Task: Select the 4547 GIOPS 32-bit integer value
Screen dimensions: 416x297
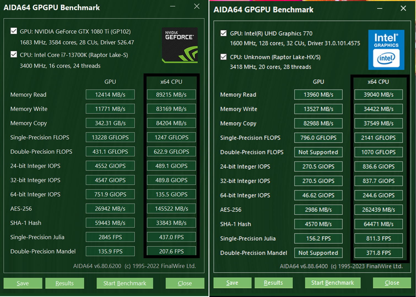Action: pyautogui.click(x=110, y=180)
